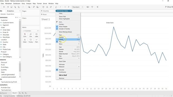
Task: Open the Worksheet menu
Action: point(8,4)
